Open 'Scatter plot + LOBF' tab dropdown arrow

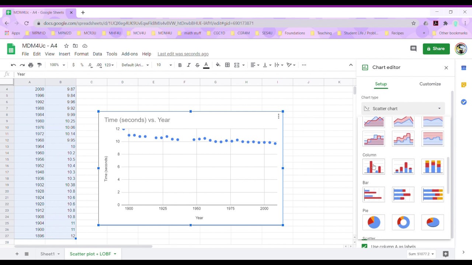coord(115,254)
